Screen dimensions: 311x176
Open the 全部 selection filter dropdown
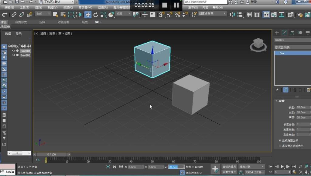(43, 14)
